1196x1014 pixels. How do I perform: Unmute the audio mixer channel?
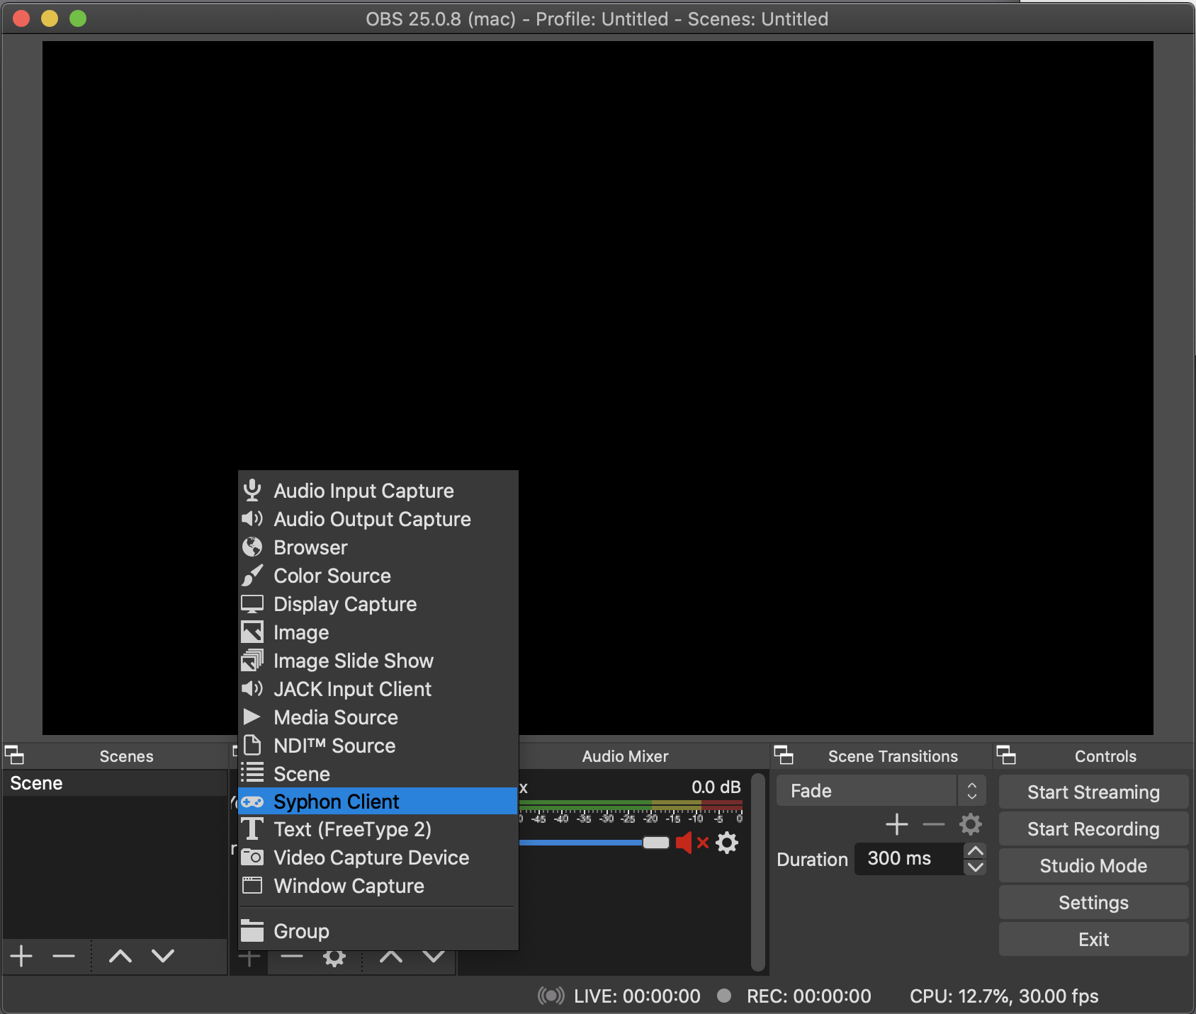coord(692,843)
